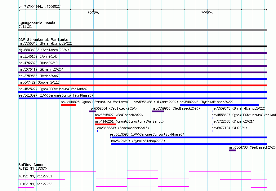The width and height of the screenshot is (276, 191).
Task: Click esv3688239 (Besenbacher2015) label
Action: click(x=123, y=128)
